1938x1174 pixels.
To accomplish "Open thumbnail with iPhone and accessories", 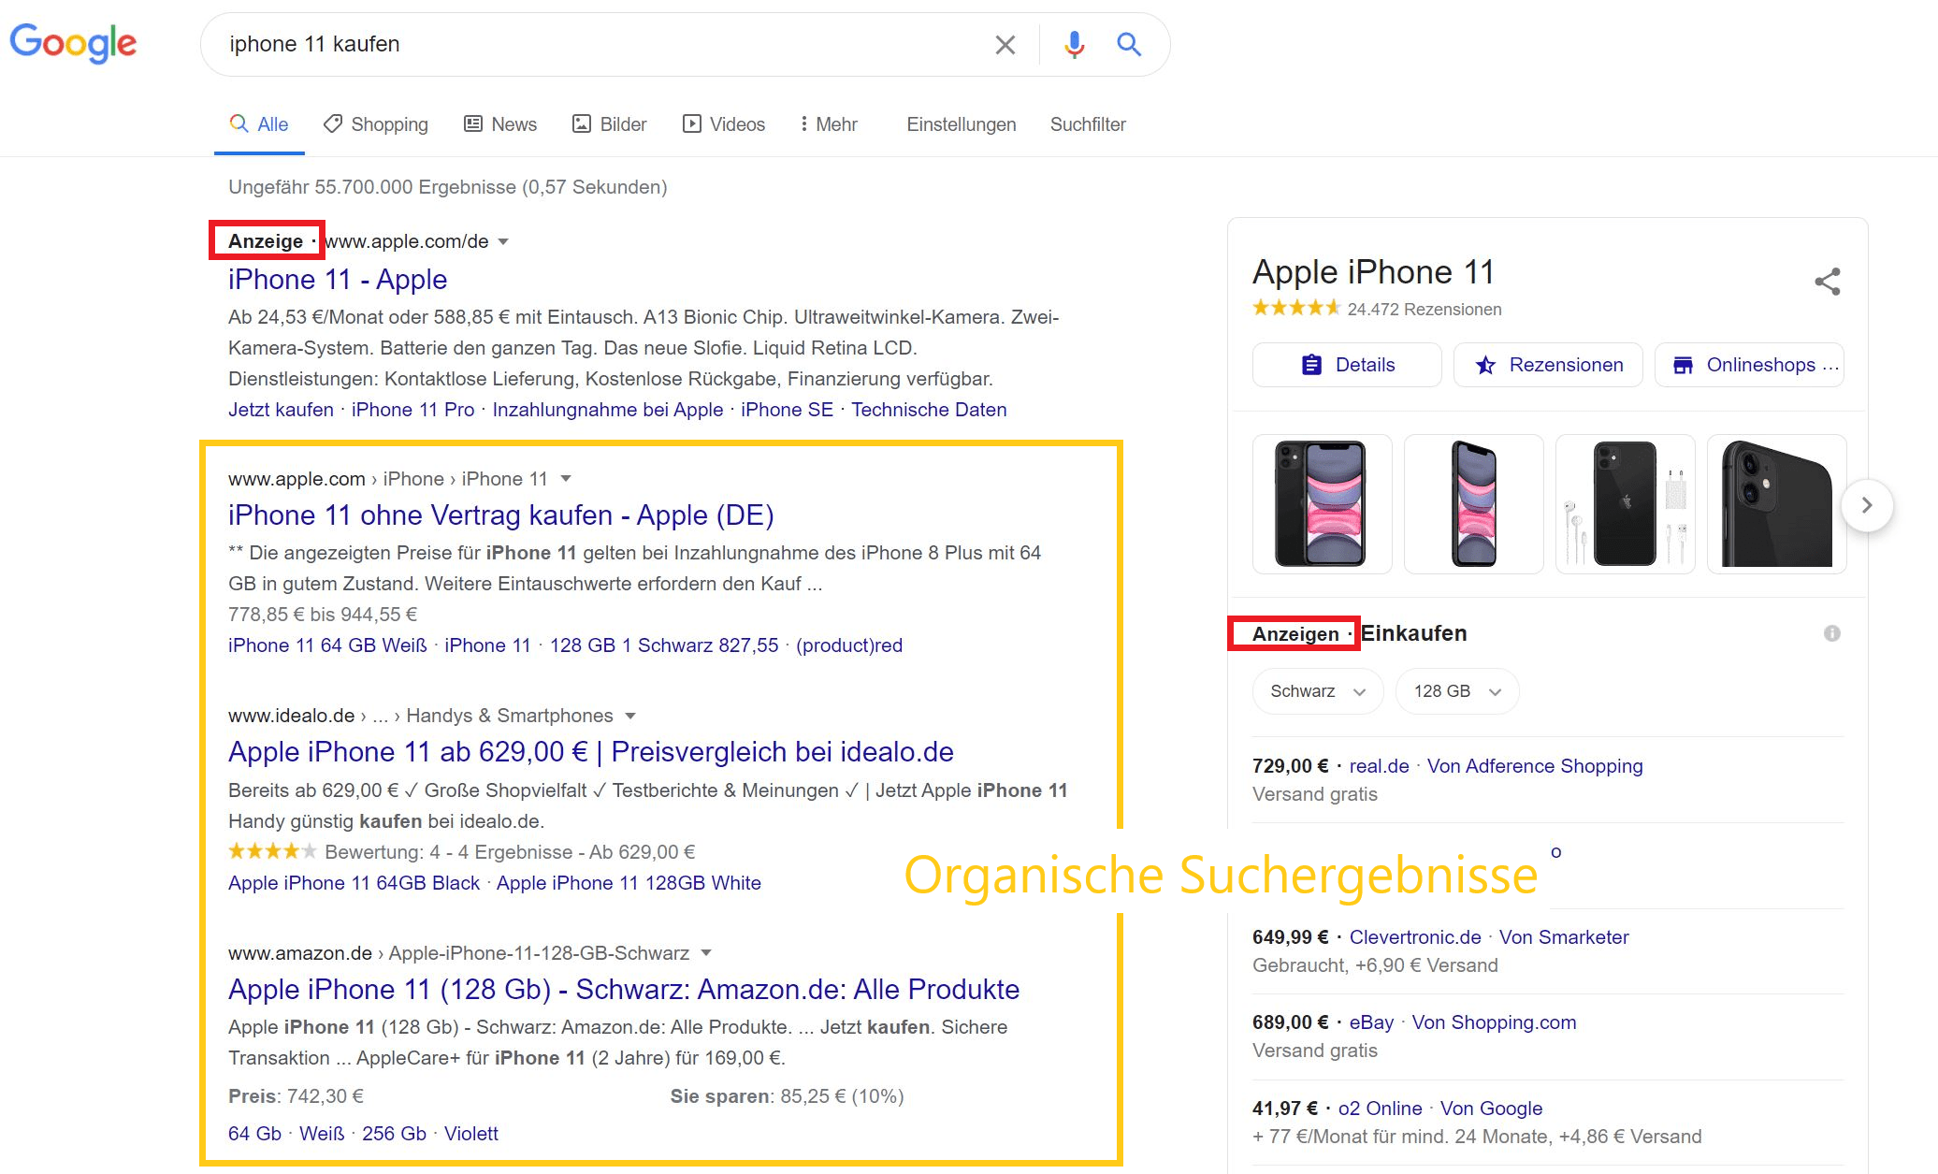I will (1625, 504).
